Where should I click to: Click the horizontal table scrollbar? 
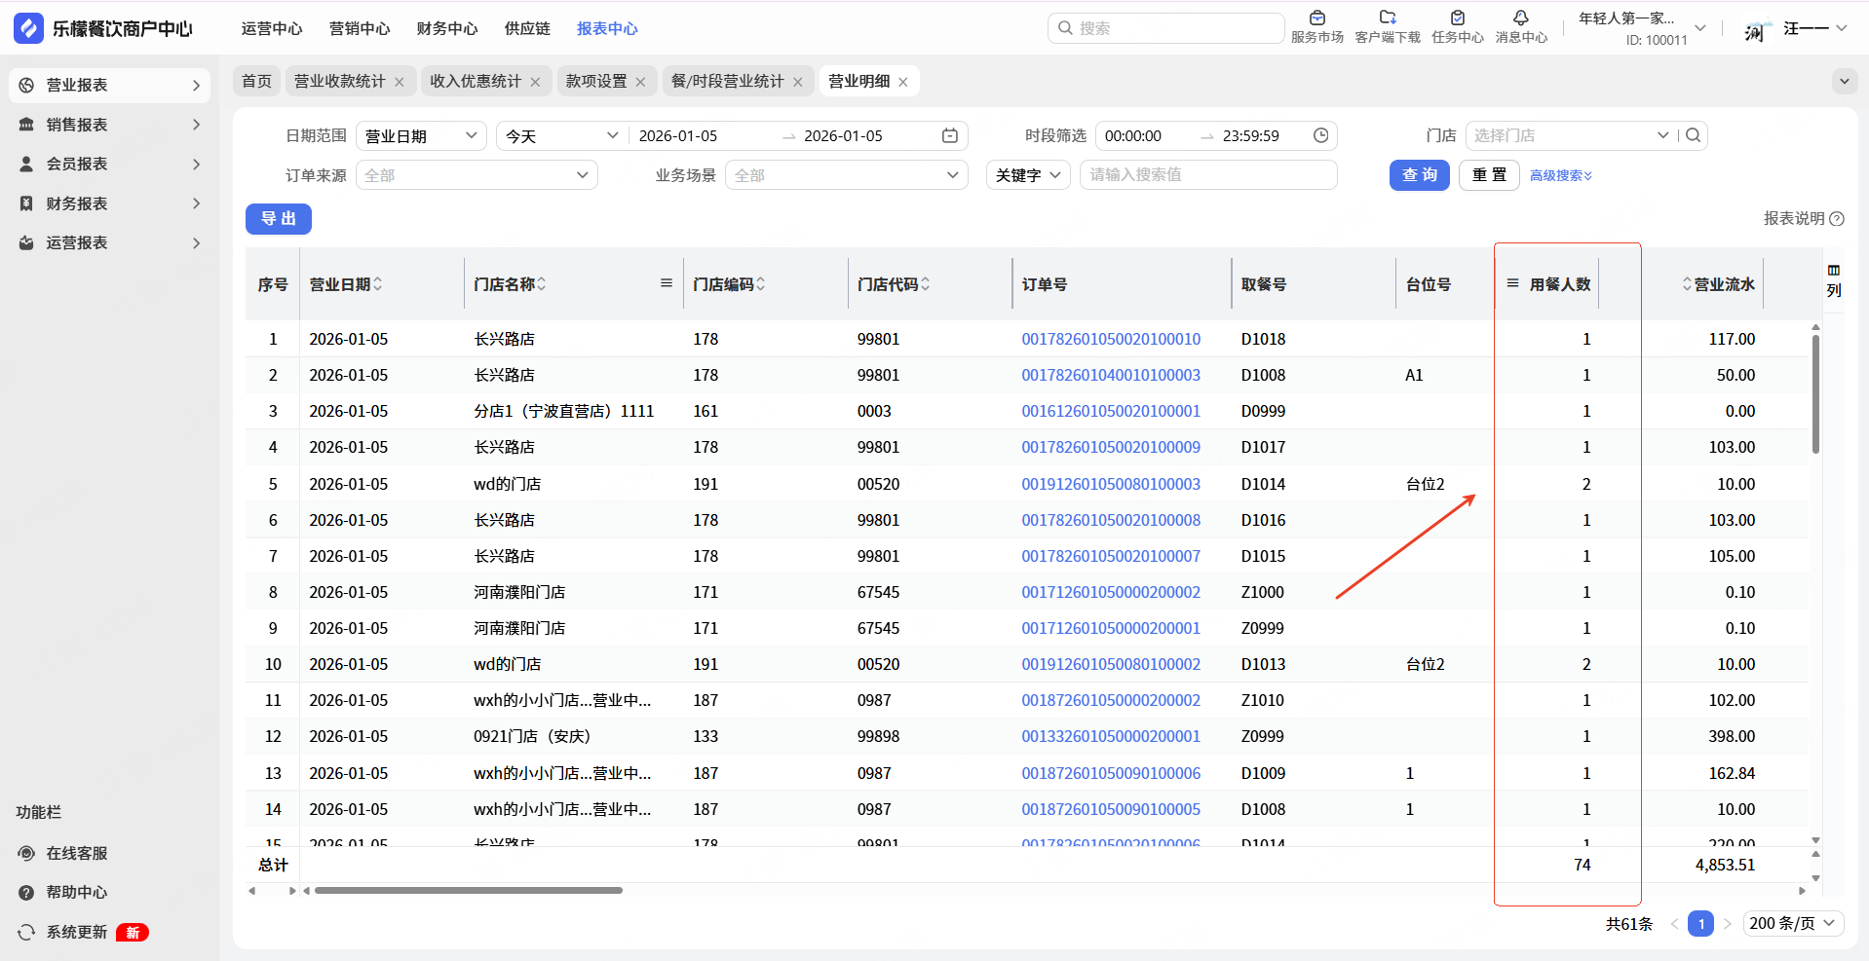tap(469, 890)
